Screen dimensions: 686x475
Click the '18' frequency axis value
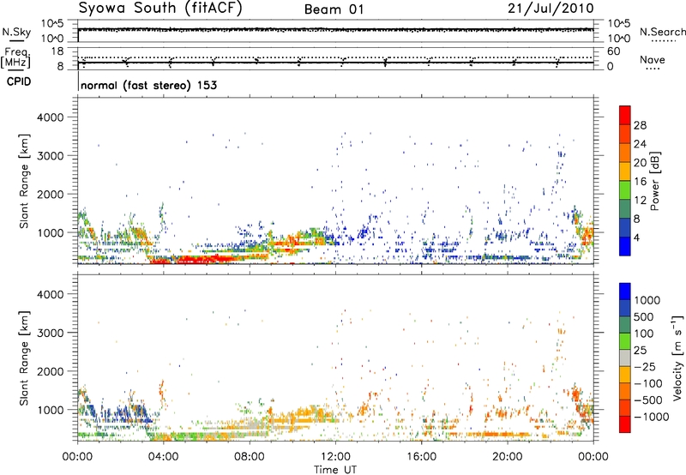[x=57, y=51]
